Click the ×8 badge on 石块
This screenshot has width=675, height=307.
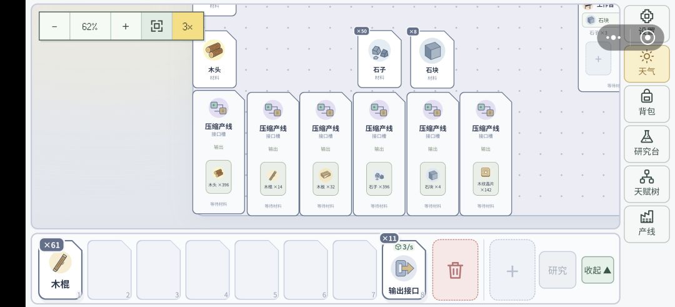point(413,31)
